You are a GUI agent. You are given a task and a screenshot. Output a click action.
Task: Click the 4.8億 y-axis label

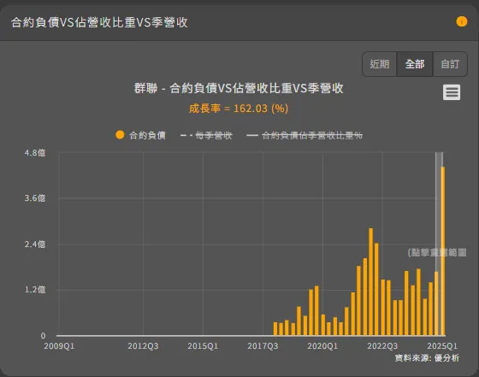pos(35,153)
